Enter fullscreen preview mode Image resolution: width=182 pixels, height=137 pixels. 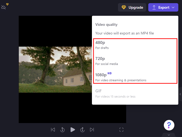pos(121,130)
